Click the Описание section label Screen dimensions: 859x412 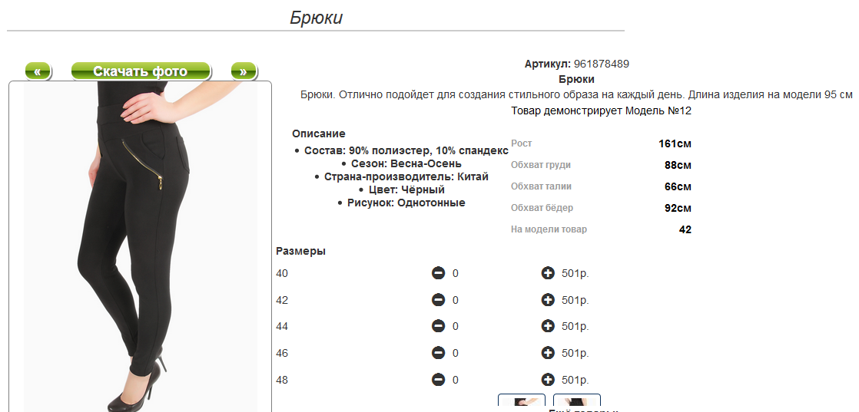tap(319, 133)
